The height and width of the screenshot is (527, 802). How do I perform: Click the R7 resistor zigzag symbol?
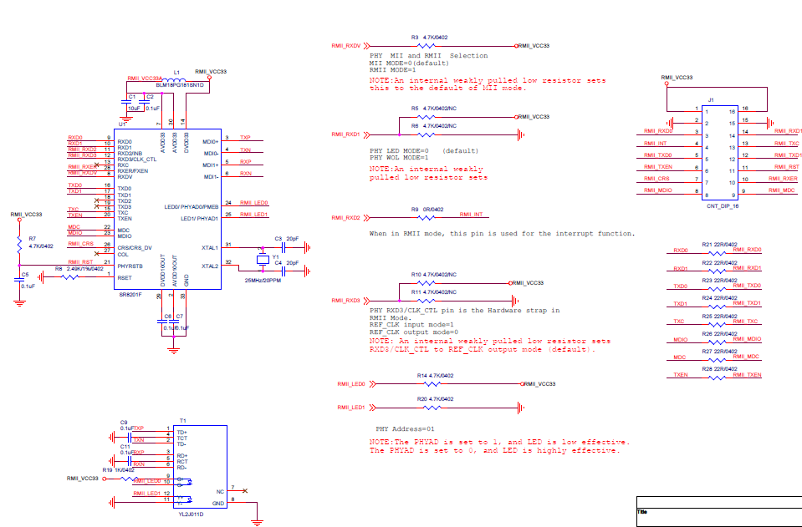click(x=19, y=245)
